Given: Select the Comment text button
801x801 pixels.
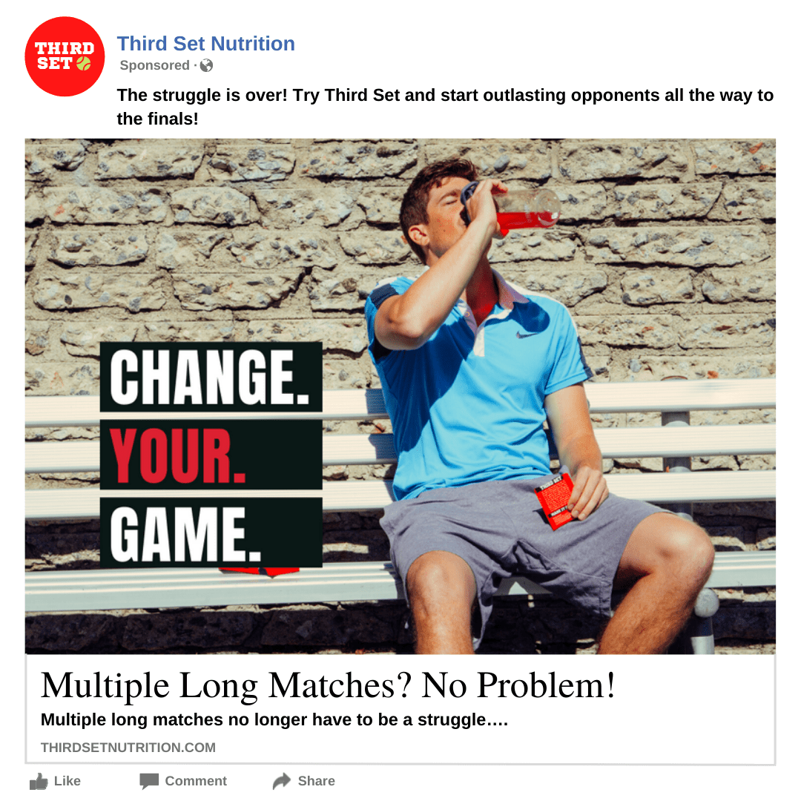Looking at the screenshot, I should pyautogui.click(x=196, y=781).
